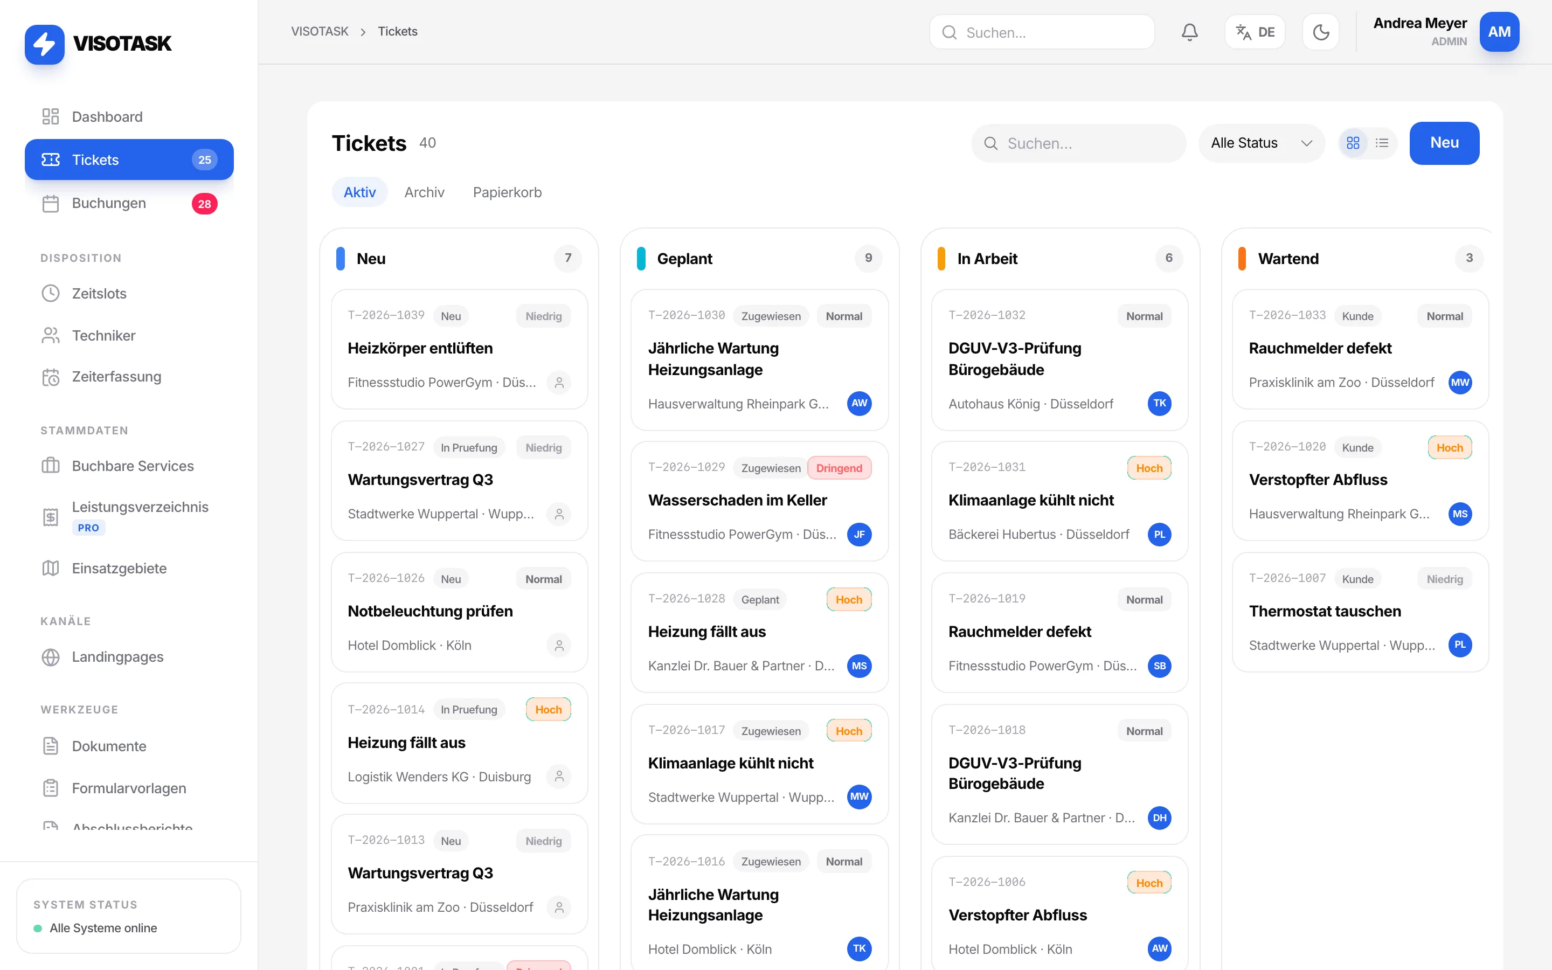The width and height of the screenshot is (1552, 970).
Task: Open Tickets in the sidebar
Action: point(129,160)
